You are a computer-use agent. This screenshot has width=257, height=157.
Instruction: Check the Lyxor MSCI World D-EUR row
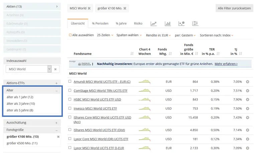pos(70,148)
